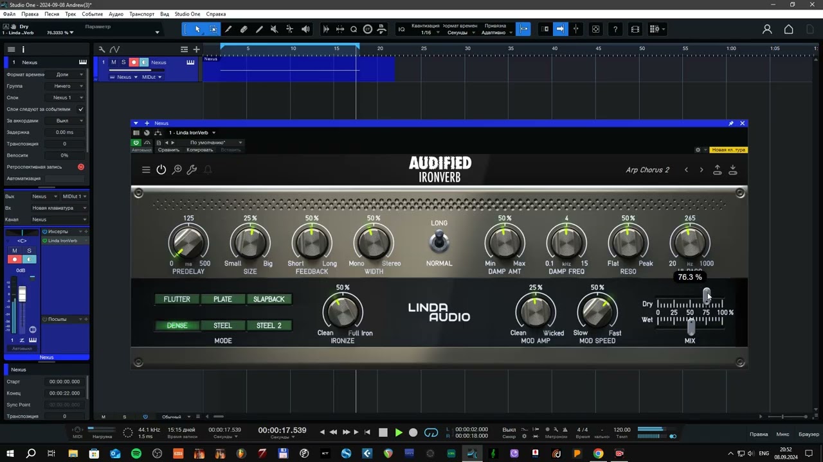Click the Dry mix slider handle

pos(707,295)
